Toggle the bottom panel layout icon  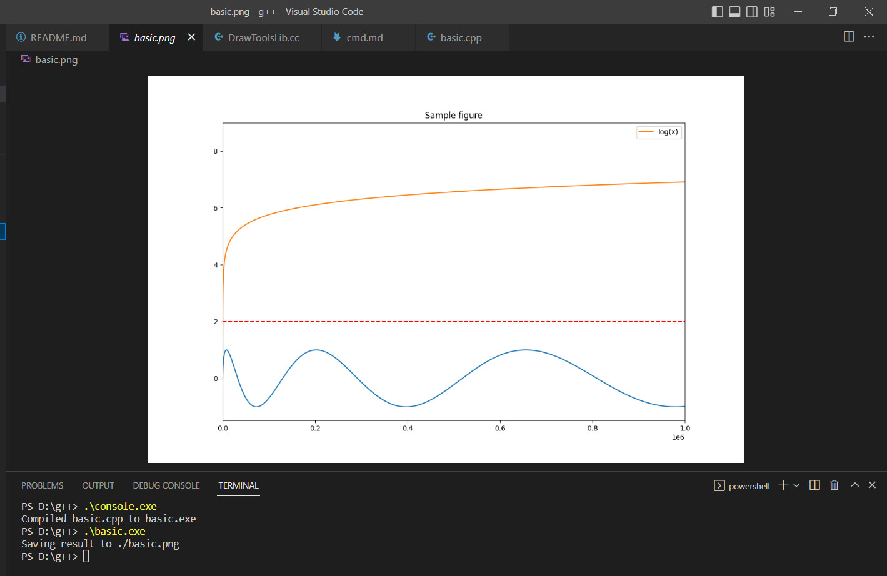(735, 12)
